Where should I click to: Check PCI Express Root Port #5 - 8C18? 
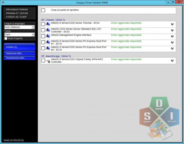tap(43, 48)
